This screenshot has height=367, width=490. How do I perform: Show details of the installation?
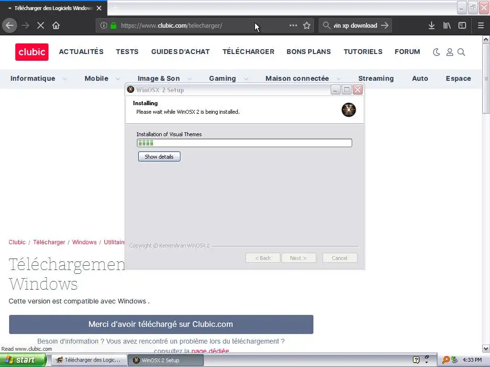pos(159,157)
